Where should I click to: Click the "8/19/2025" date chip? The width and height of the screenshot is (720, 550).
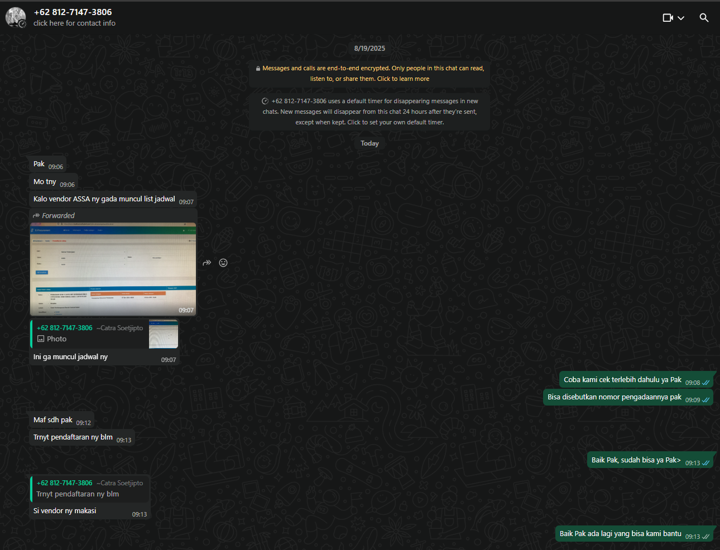[369, 49]
